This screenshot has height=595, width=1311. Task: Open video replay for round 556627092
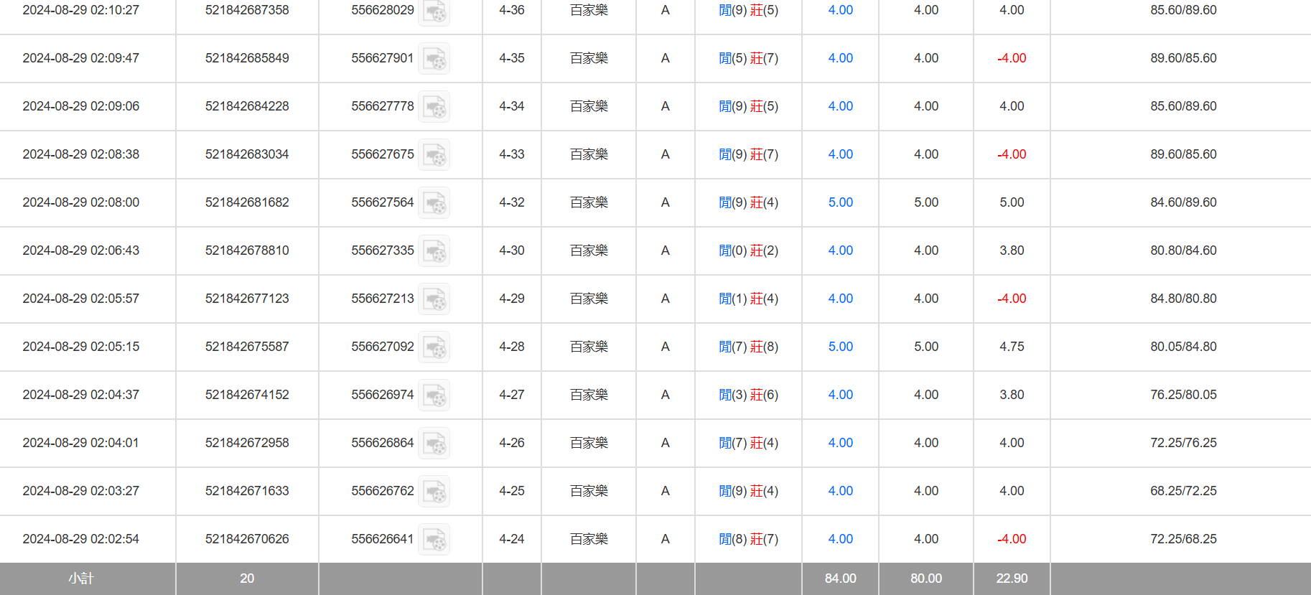(x=434, y=347)
